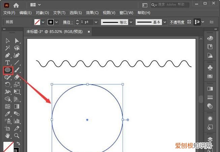The image size is (220, 152).
Task: Select the Artboard tool
Action: [7, 128]
